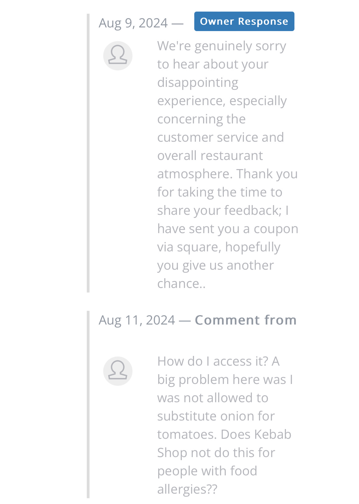
Task: Click the "via square, hopefully" line
Action: (x=218, y=247)
